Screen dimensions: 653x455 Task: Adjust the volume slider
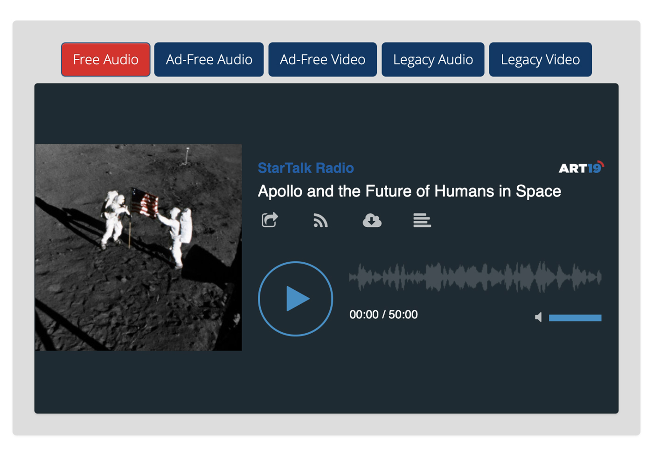pyautogui.click(x=575, y=317)
